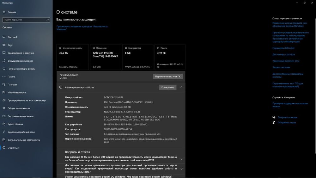Click the Дополнительные компоненты icon
The image size is (316, 178).
[x=4, y=140]
